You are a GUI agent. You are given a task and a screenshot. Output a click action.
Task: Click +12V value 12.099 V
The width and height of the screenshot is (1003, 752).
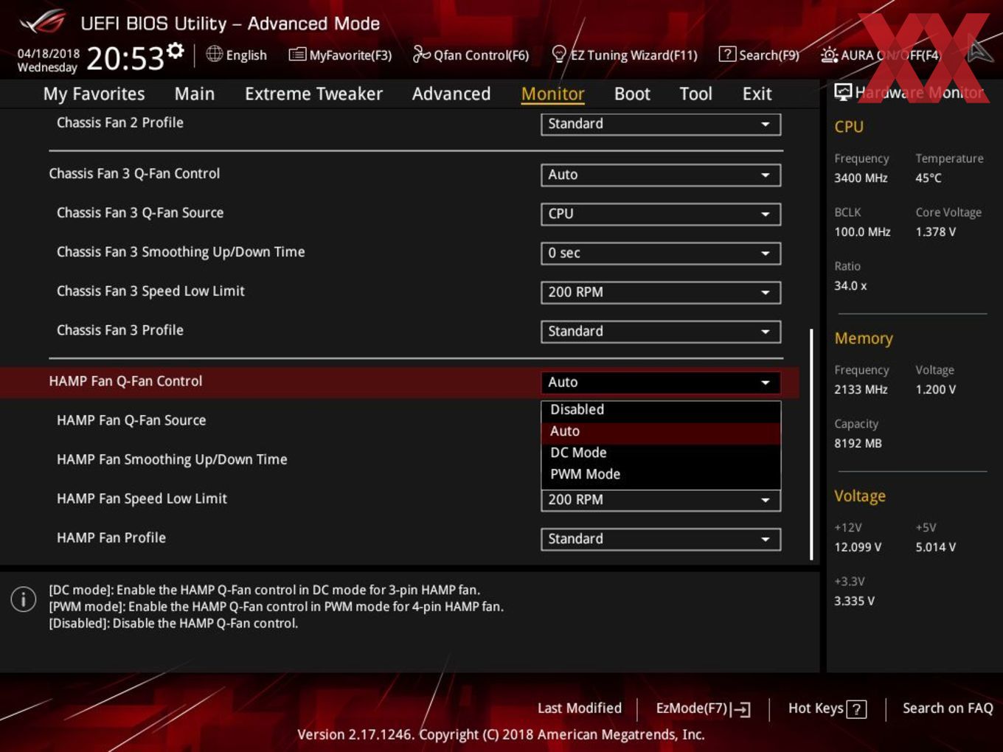pyautogui.click(x=858, y=547)
